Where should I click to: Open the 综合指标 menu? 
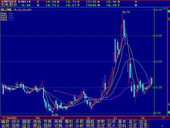click(16, 123)
